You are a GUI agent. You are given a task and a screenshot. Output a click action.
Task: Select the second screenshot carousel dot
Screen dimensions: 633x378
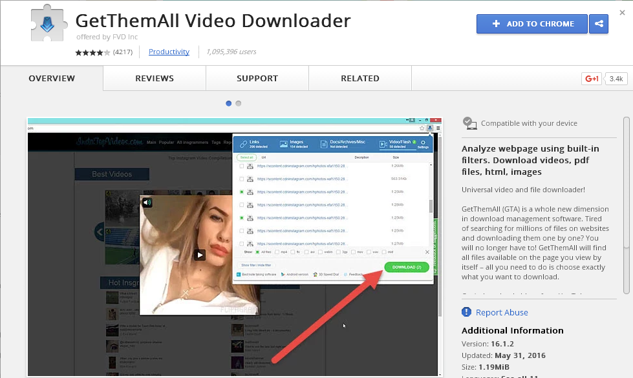(x=239, y=103)
